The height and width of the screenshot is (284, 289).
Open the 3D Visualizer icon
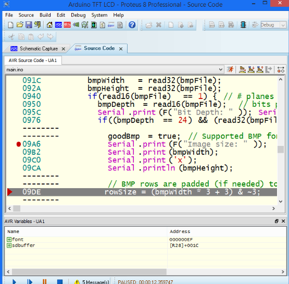click(76, 24)
